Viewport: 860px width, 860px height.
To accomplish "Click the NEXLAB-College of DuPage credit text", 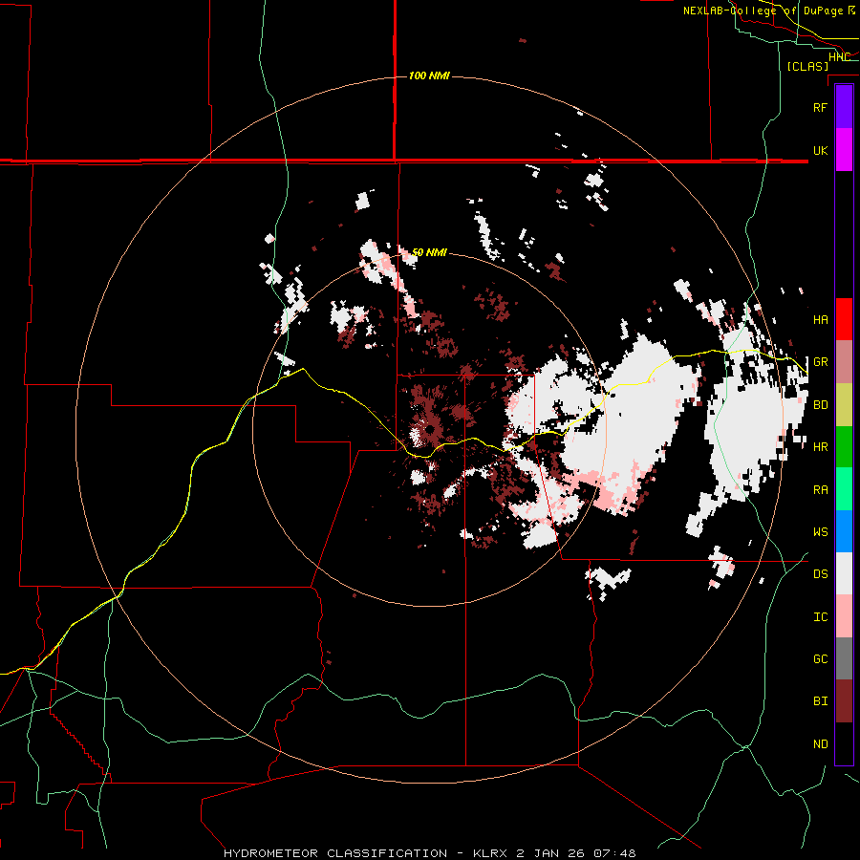I will point(768,11).
